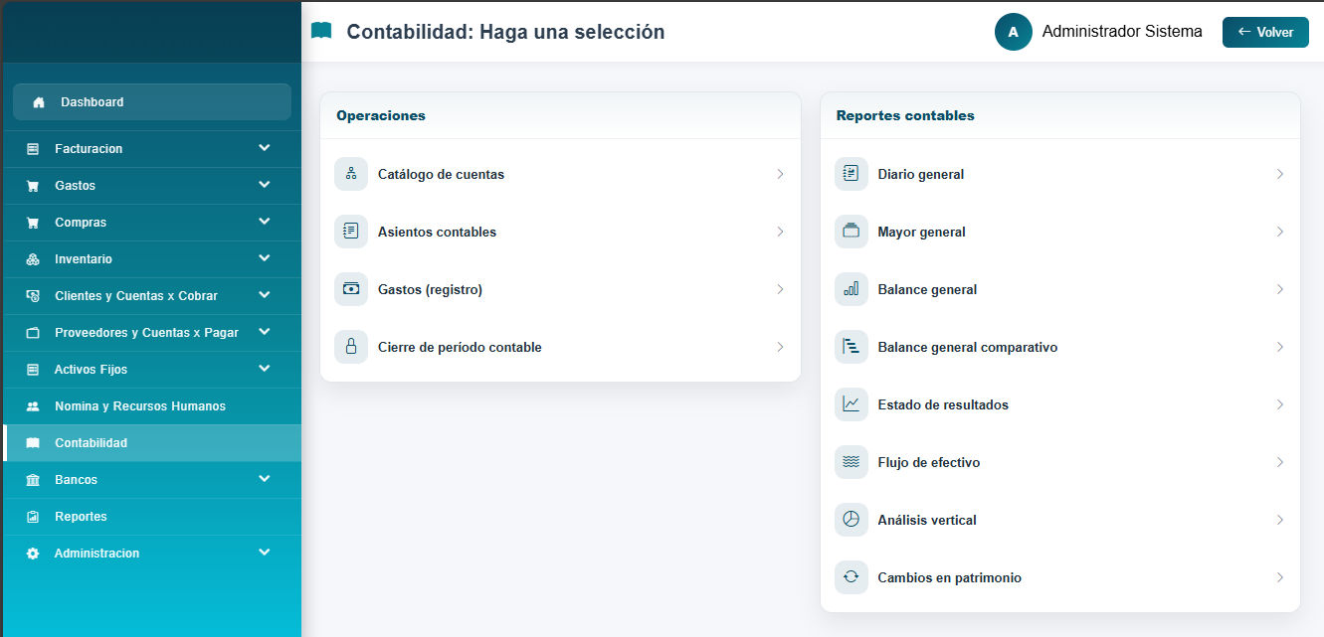Open Nomina y Recursos Humanos
Viewport: 1324px width, 637px height.
pyautogui.click(x=140, y=406)
